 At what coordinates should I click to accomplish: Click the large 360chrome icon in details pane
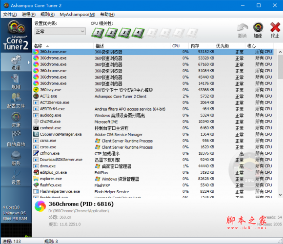[40, 206]
